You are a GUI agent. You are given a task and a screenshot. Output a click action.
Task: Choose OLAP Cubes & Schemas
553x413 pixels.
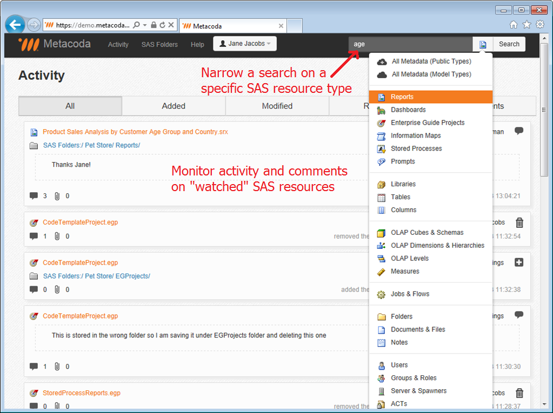tap(431, 232)
